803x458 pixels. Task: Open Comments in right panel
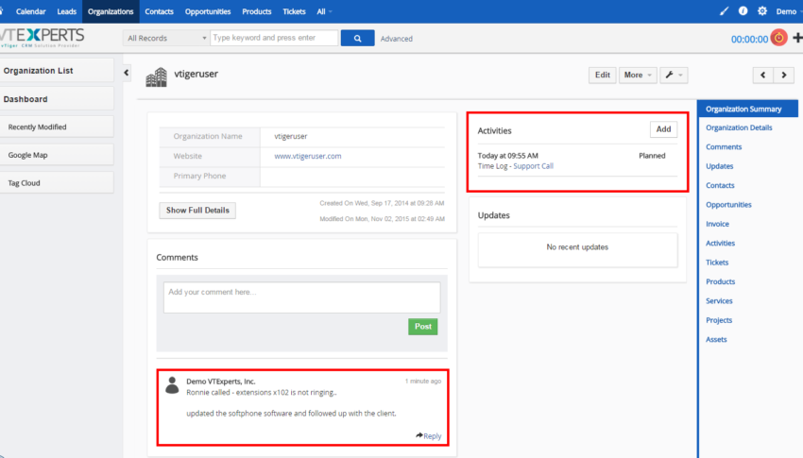click(x=724, y=147)
